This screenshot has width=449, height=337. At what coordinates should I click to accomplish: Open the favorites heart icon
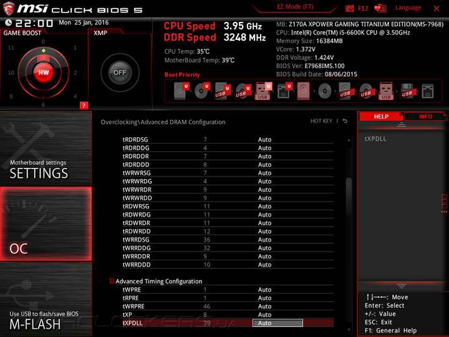click(380, 8)
